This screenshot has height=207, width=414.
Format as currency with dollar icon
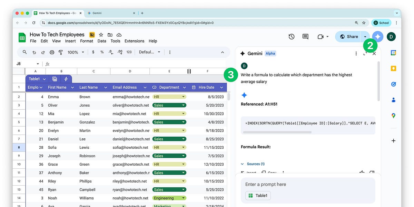coord(93,52)
